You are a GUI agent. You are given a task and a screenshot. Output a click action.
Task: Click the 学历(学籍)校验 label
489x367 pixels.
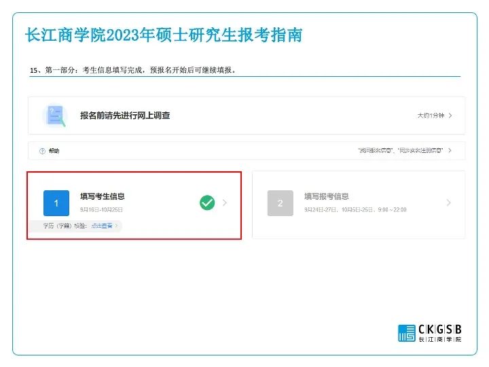pyautogui.click(x=65, y=226)
